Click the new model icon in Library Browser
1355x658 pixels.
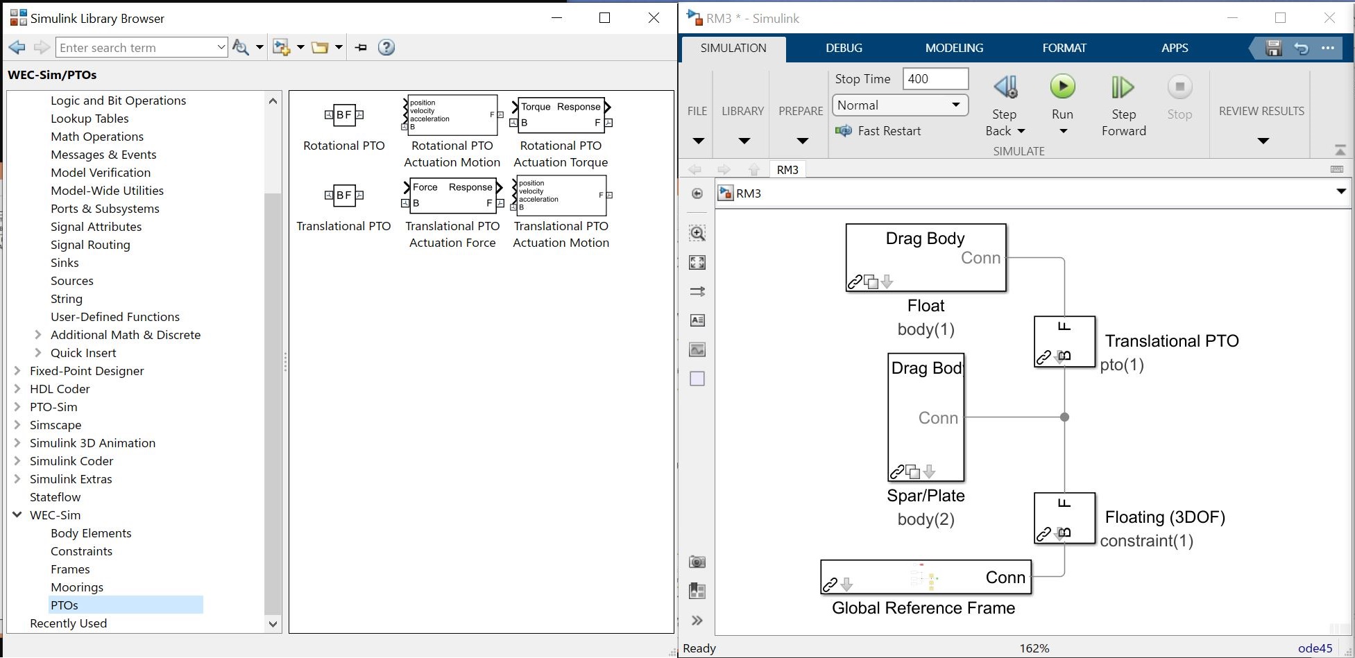click(x=282, y=47)
